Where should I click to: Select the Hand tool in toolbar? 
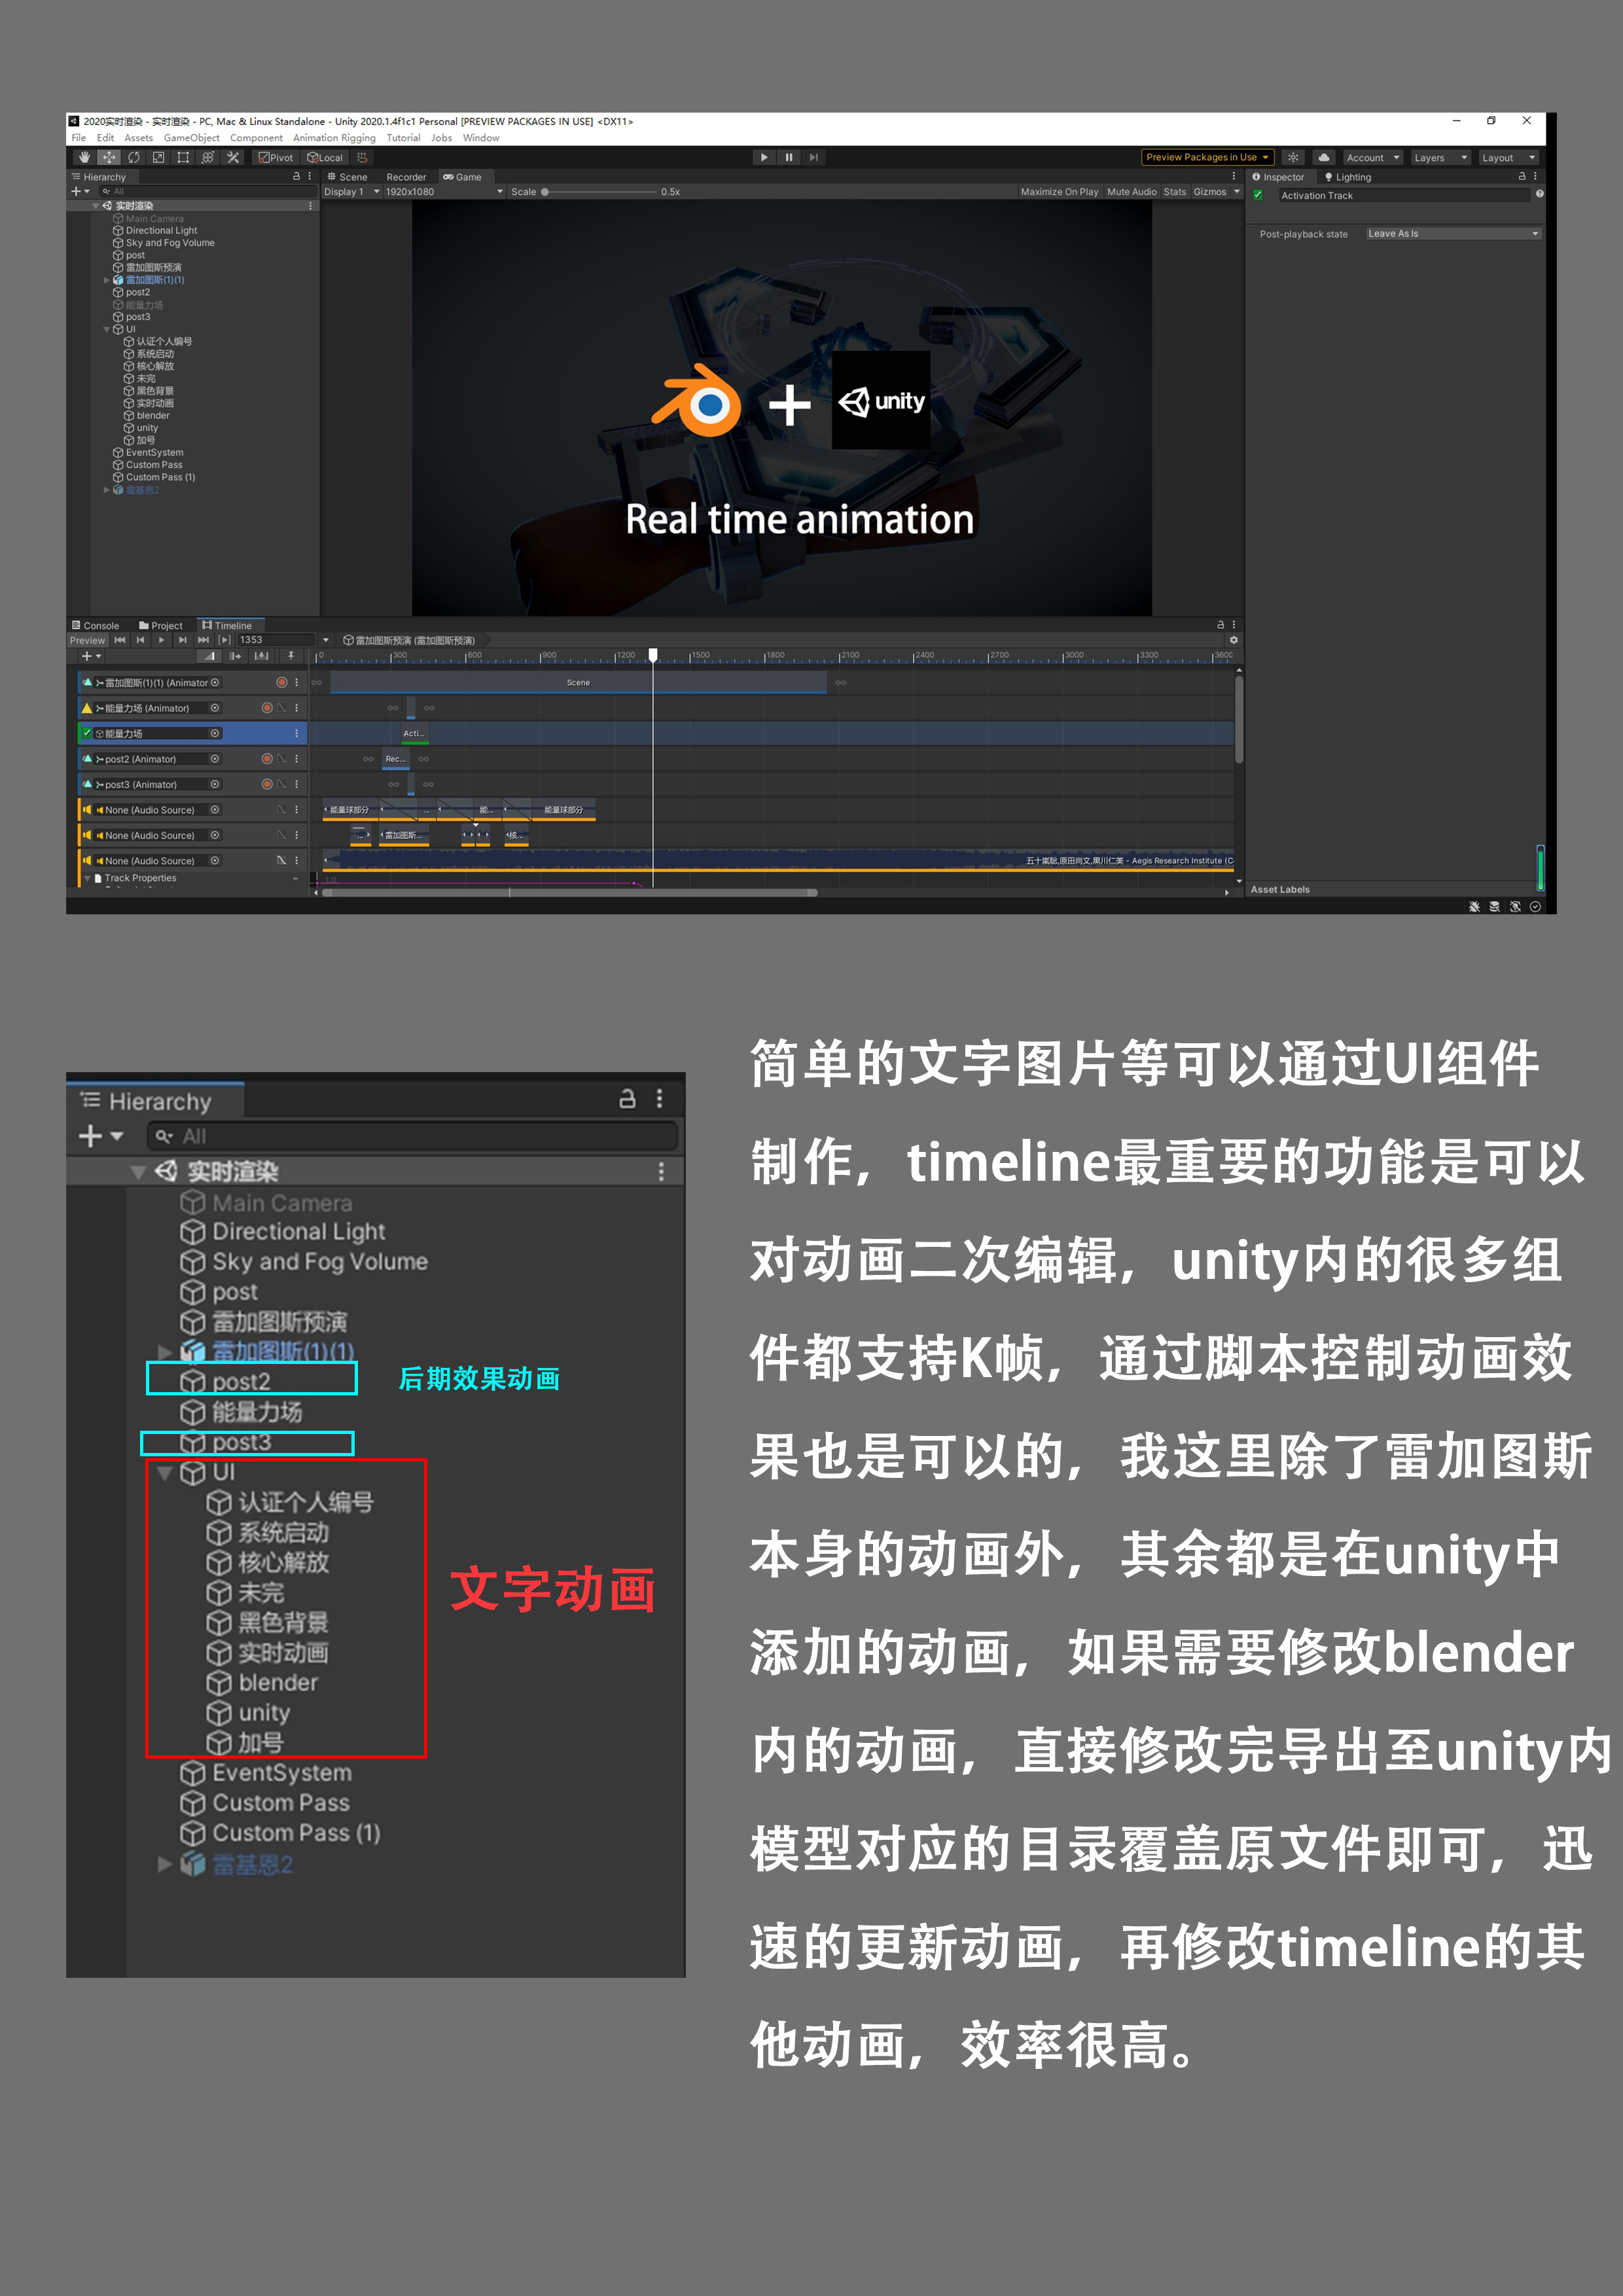click(x=84, y=157)
